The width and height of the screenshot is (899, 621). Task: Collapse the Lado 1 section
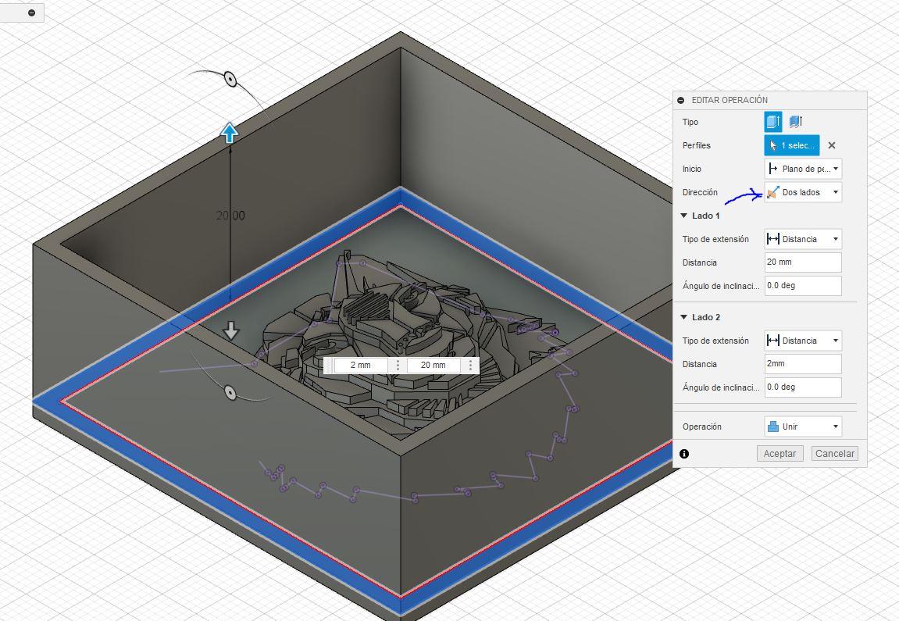point(683,216)
